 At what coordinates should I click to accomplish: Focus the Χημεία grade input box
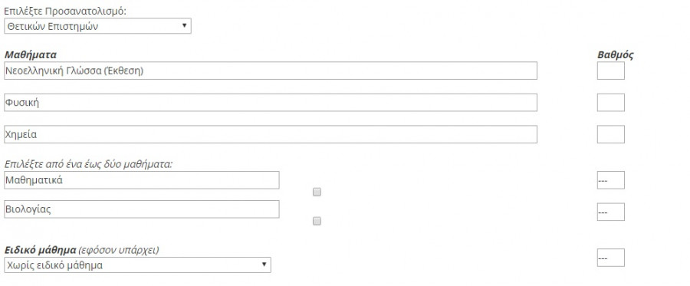(x=611, y=134)
